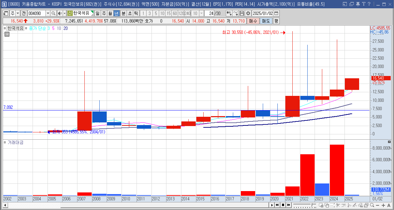Open the interval value dropdown arrow
This screenshot has height=210, width=394.
click(x=201, y=13)
